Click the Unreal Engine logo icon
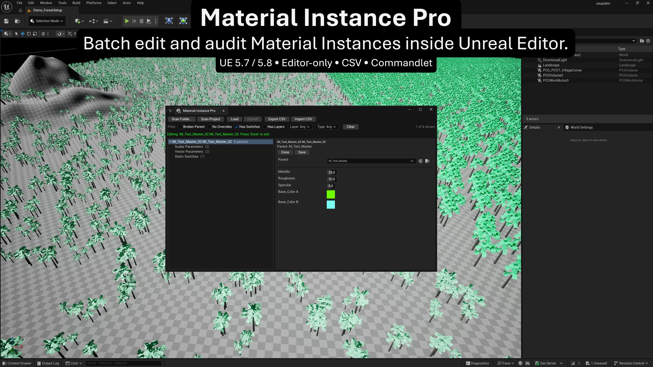 click(7, 7)
